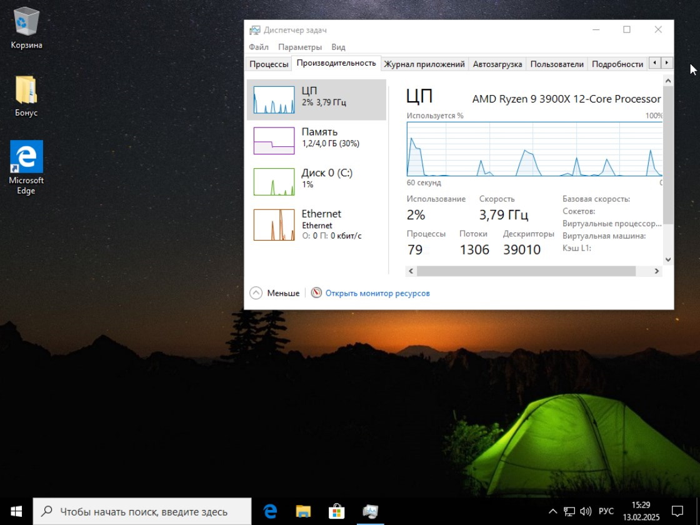Switch input language via РУС indicator
This screenshot has height=525, width=700.
pyautogui.click(x=606, y=512)
